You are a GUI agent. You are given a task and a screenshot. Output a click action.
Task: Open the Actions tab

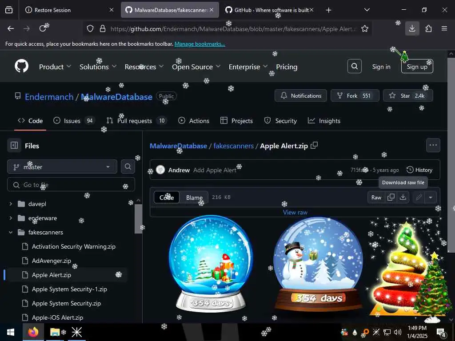194,121
